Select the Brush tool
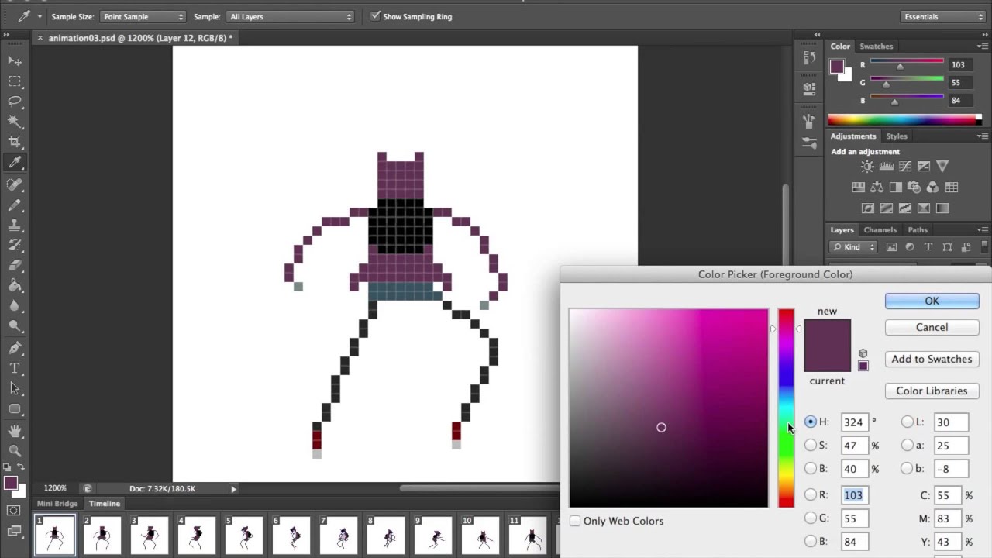The height and width of the screenshot is (558, 992). [15, 205]
